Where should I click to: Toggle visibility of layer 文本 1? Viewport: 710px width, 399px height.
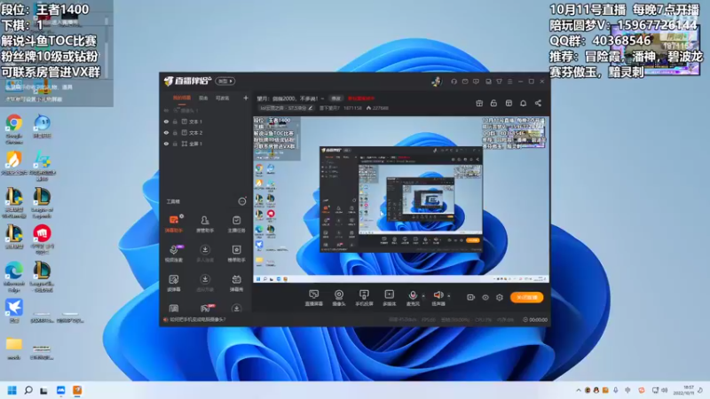pyautogui.click(x=166, y=121)
